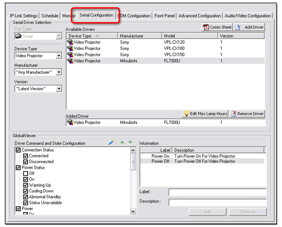Open the disabled Port Type Serial dropdown

point(59,36)
